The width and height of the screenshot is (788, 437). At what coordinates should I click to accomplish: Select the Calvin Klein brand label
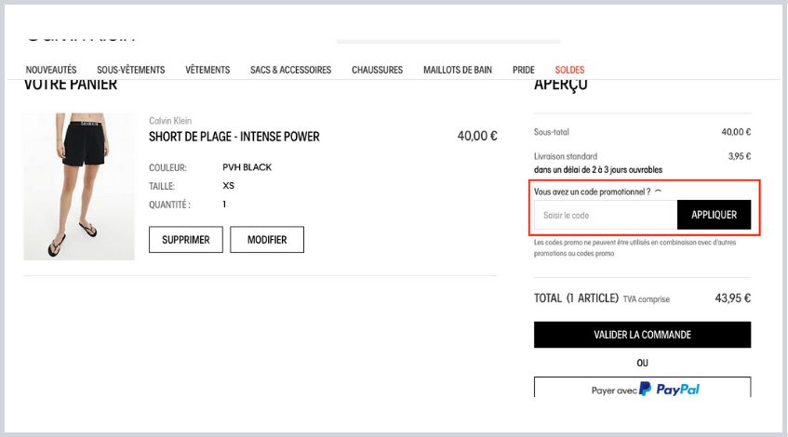pyautogui.click(x=170, y=121)
